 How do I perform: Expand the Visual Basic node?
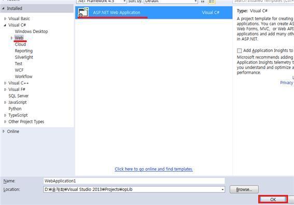(5, 19)
